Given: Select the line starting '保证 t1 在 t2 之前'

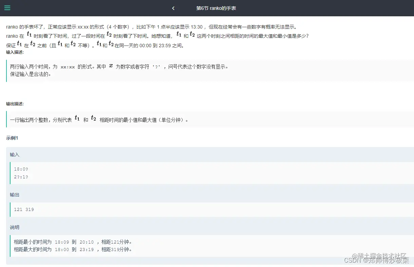Looking at the screenshot, I should (95, 44).
